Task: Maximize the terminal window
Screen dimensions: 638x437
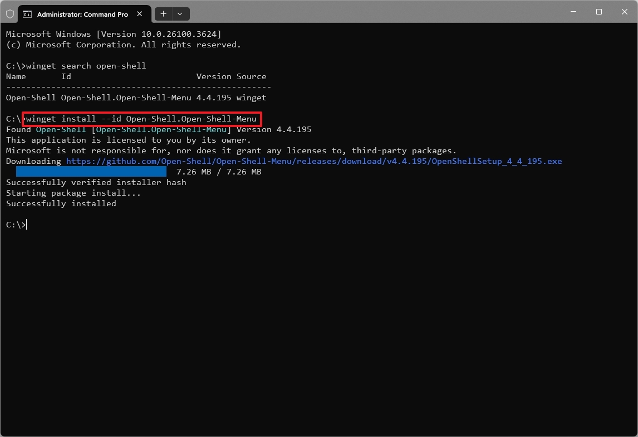Action: point(599,12)
